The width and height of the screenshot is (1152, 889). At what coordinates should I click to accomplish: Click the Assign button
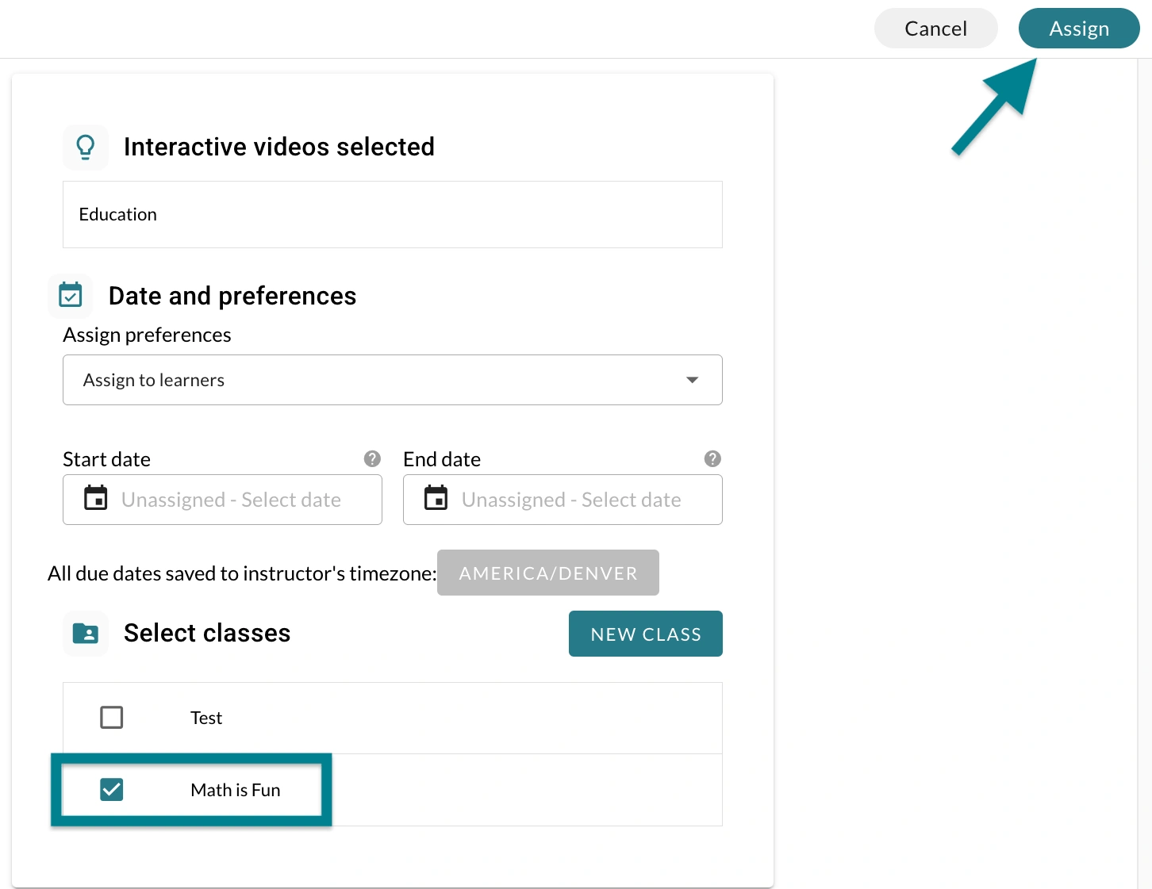tap(1079, 29)
